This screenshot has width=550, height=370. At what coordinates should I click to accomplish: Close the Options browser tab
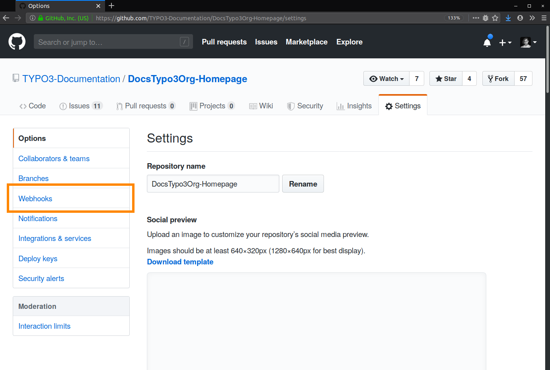click(98, 6)
